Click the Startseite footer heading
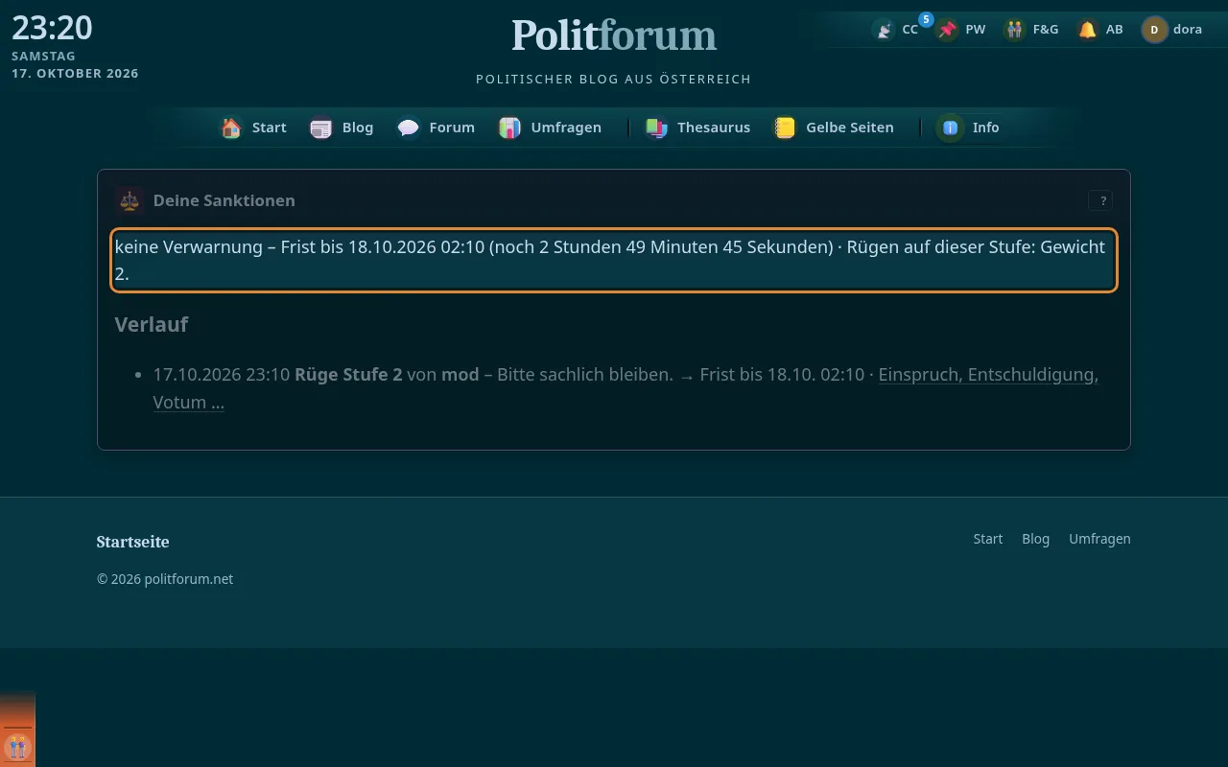1228x767 pixels. (132, 542)
